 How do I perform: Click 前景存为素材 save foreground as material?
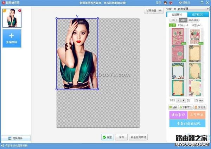pos(138,137)
